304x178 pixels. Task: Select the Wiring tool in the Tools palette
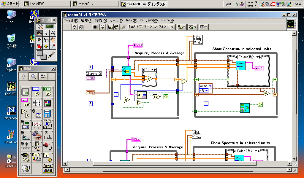click(39, 40)
